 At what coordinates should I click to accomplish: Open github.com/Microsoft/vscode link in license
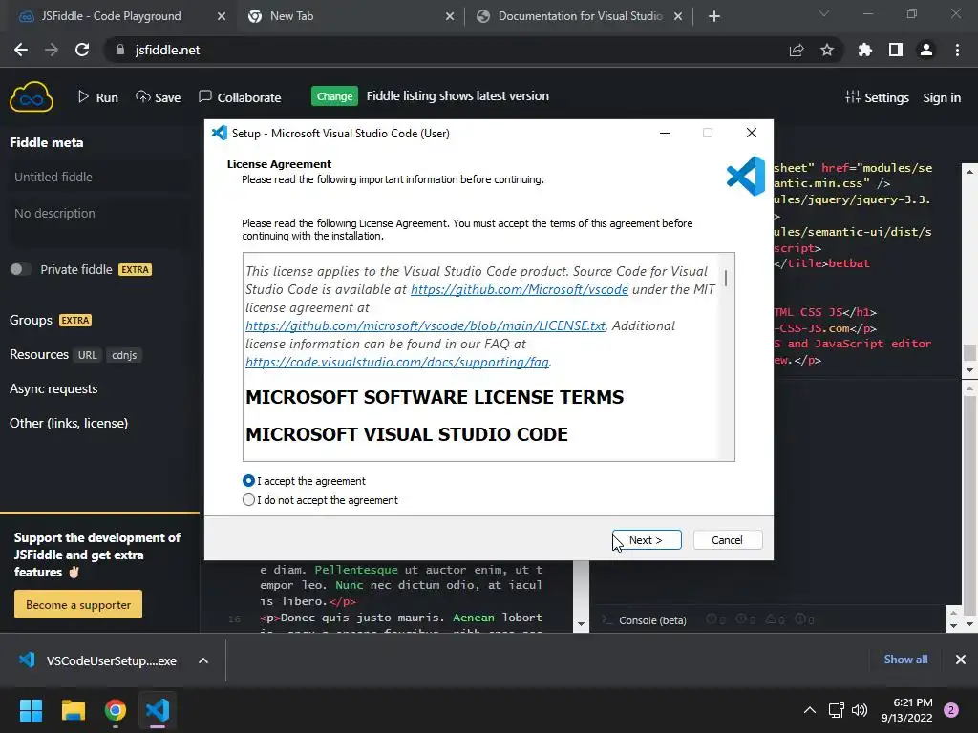point(519,289)
